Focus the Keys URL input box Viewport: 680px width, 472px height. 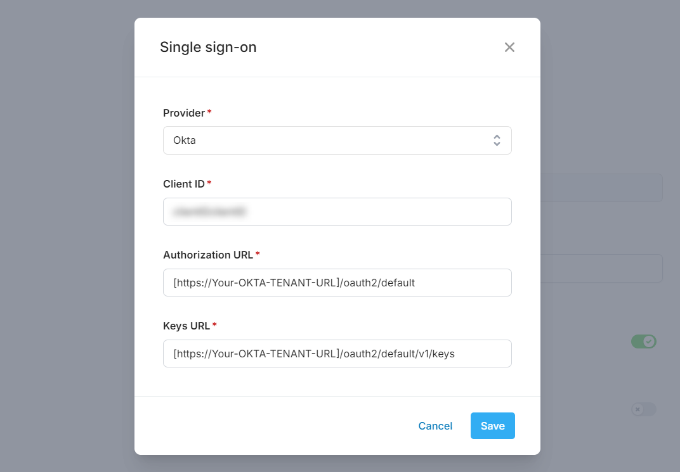point(337,354)
